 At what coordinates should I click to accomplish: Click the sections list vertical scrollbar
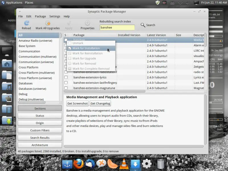[x=60, y=35]
